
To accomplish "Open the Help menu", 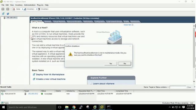I will point(47,5).
